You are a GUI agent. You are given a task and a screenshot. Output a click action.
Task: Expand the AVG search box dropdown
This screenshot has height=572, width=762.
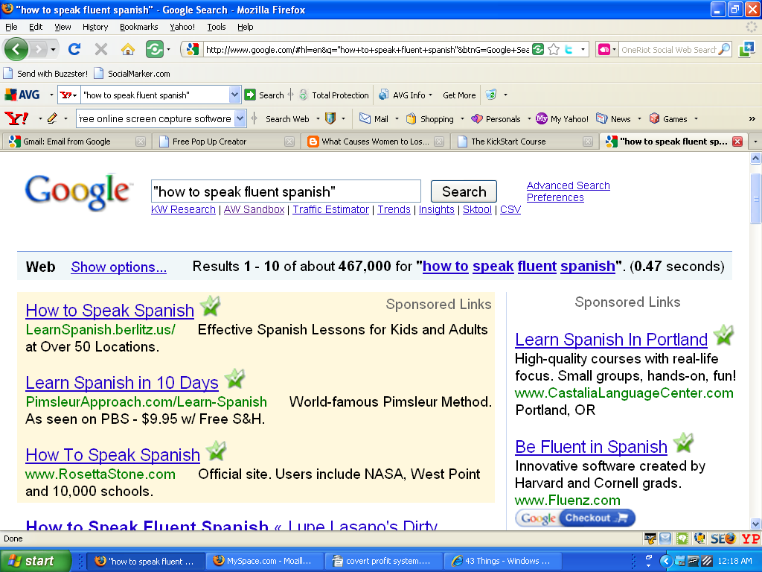235,95
